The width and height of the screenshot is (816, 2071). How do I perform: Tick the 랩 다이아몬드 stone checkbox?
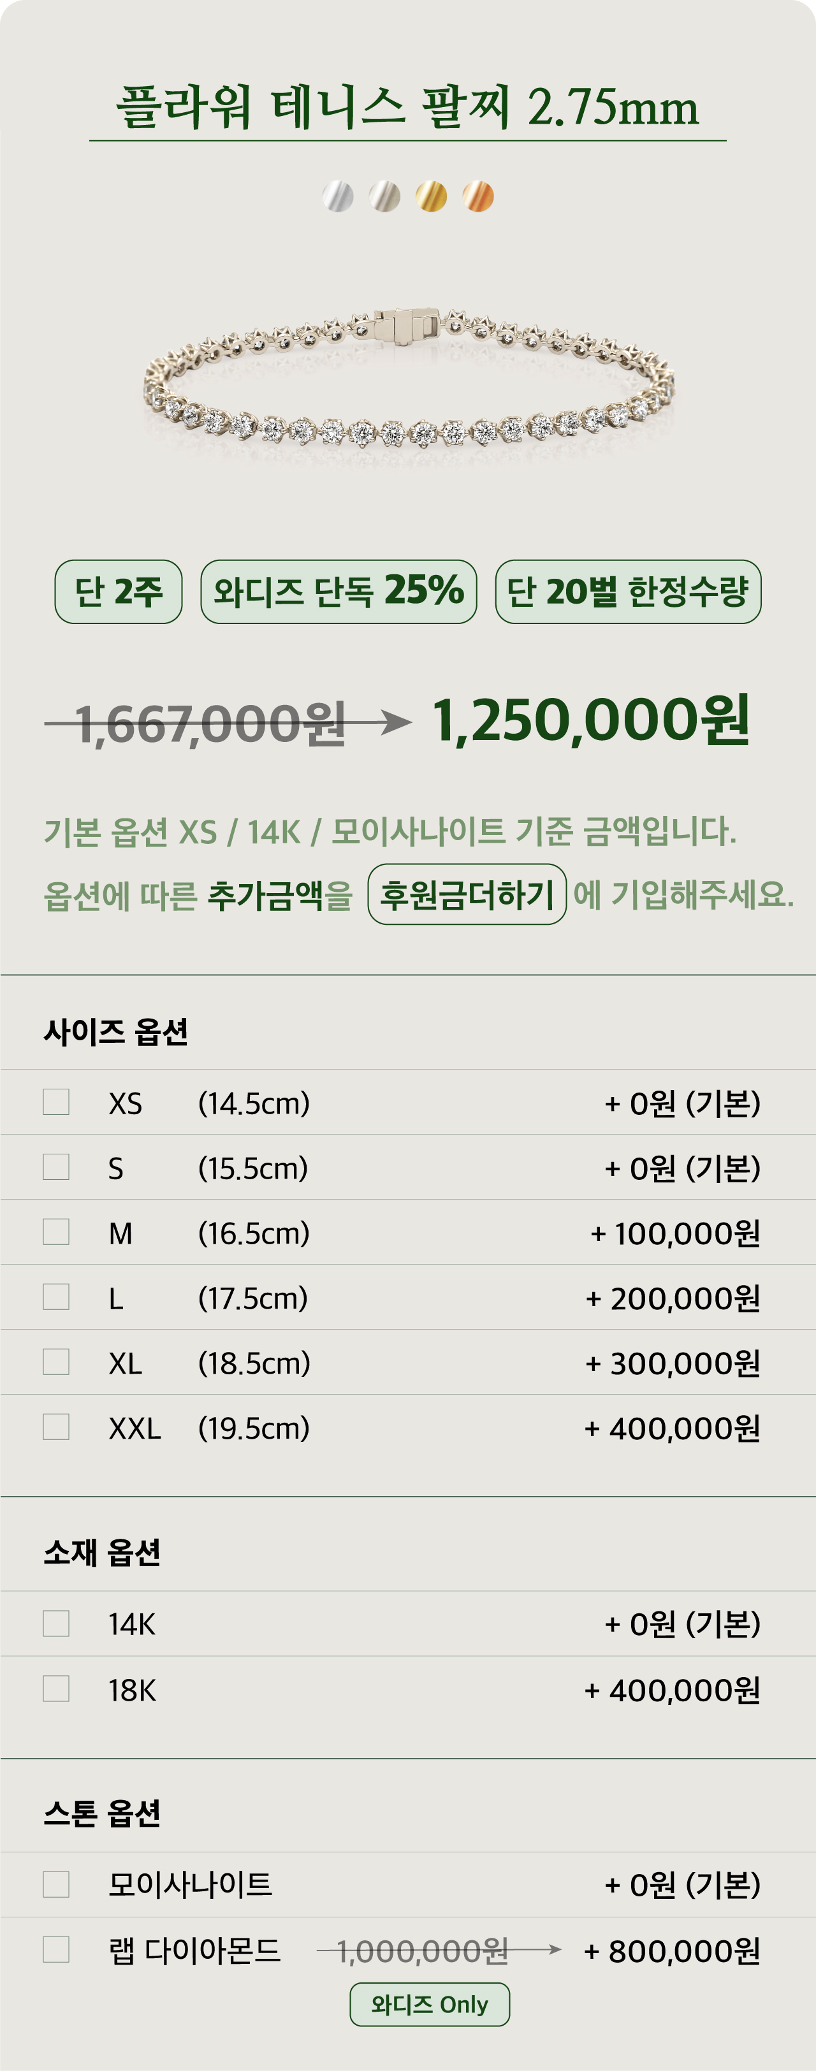point(56,1950)
